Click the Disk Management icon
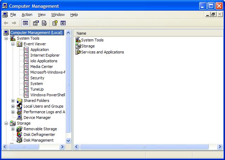225x160 pixels. tap(19, 140)
